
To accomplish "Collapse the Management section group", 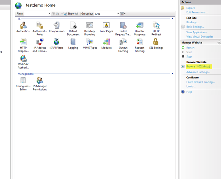I will tap(172, 74).
